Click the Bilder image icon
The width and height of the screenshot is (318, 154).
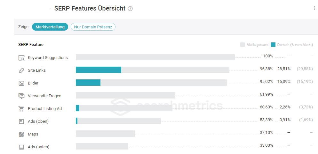tap(21, 83)
